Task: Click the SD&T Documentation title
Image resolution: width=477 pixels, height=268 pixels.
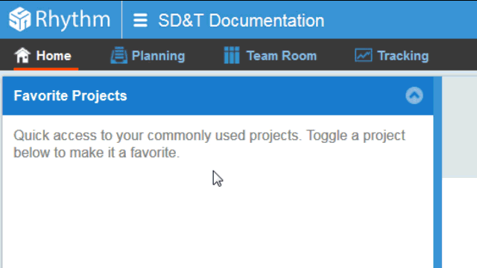Action: (x=241, y=21)
